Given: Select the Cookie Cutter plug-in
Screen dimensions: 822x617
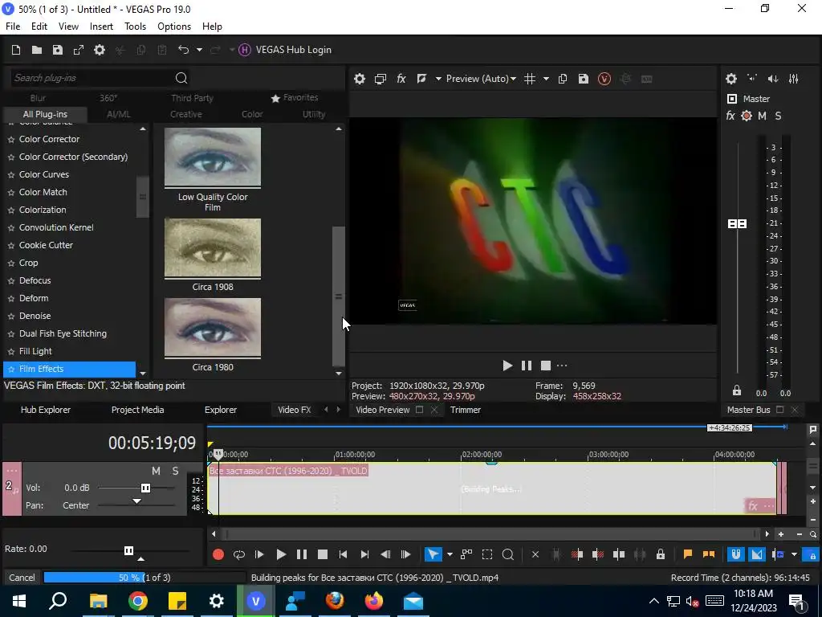Looking at the screenshot, I should (46, 246).
